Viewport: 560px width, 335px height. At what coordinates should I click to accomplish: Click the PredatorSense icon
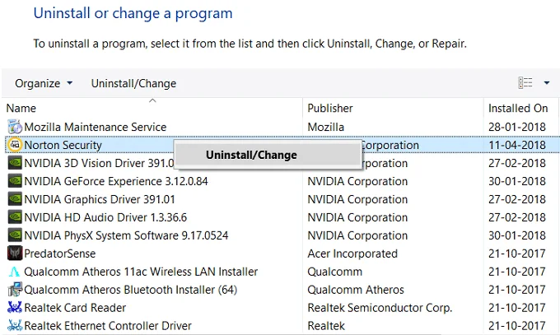coord(15,254)
